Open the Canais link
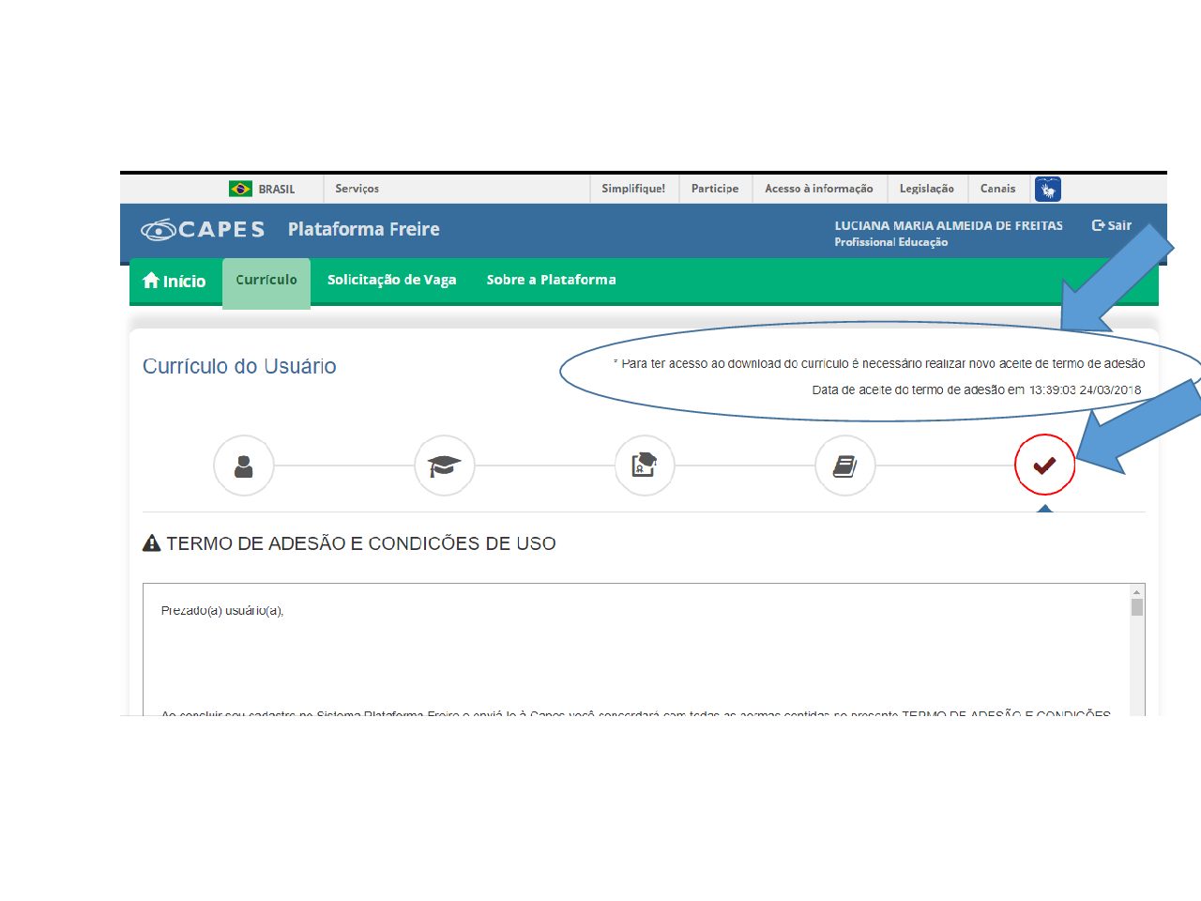 [x=997, y=189]
